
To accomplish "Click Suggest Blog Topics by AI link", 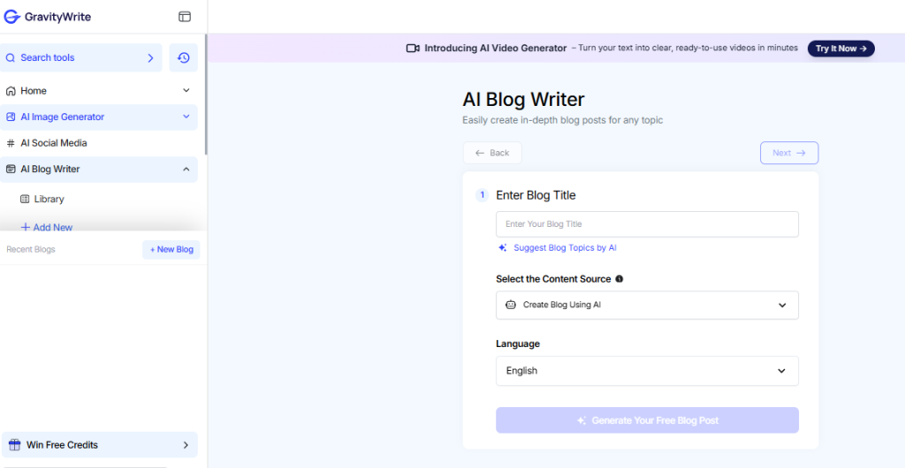I will pyautogui.click(x=565, y=248).
